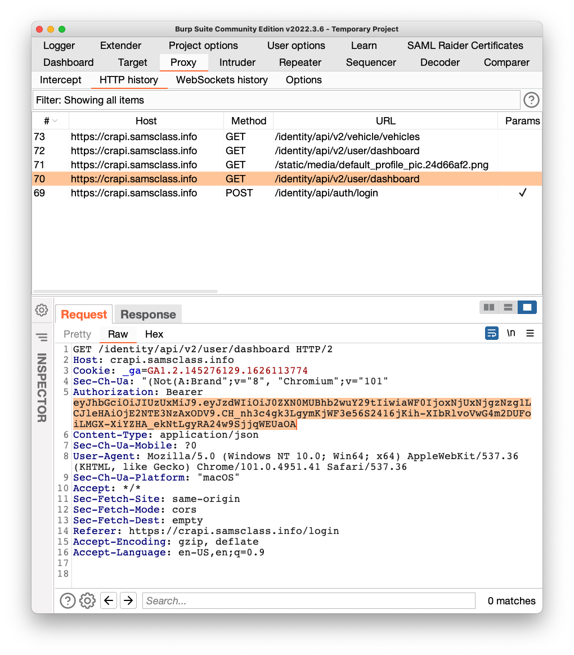Switch to Hex view
The height and width of the screenshot is (655, 574).
154,334
